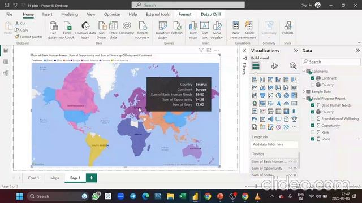Image resolution: width=362 pixels, height=203 pixels.
Task: Uncheck Basic Human Needs field
Action: pyautogui.click(x=313, y=105)
